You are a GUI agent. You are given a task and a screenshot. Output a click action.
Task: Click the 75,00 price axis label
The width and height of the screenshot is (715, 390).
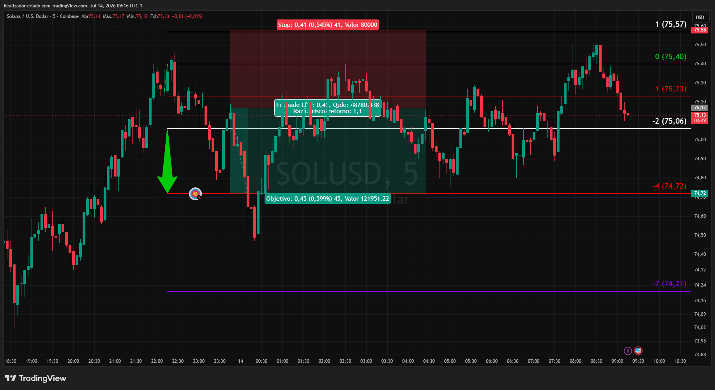(x=700, y=140)
